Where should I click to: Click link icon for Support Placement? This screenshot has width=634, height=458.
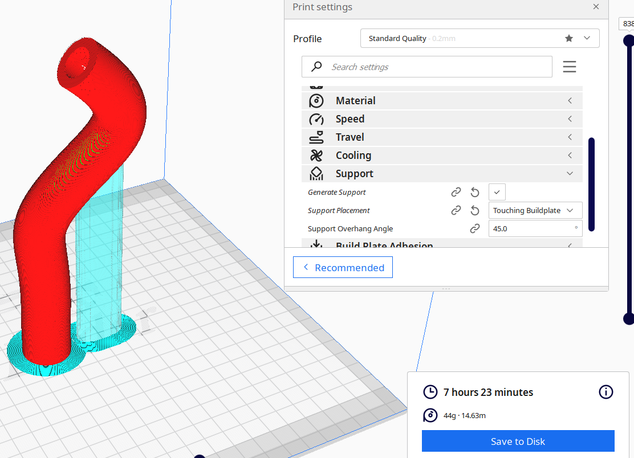[x=456, y=210]
